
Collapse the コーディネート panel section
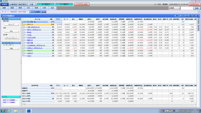(20, 43)
